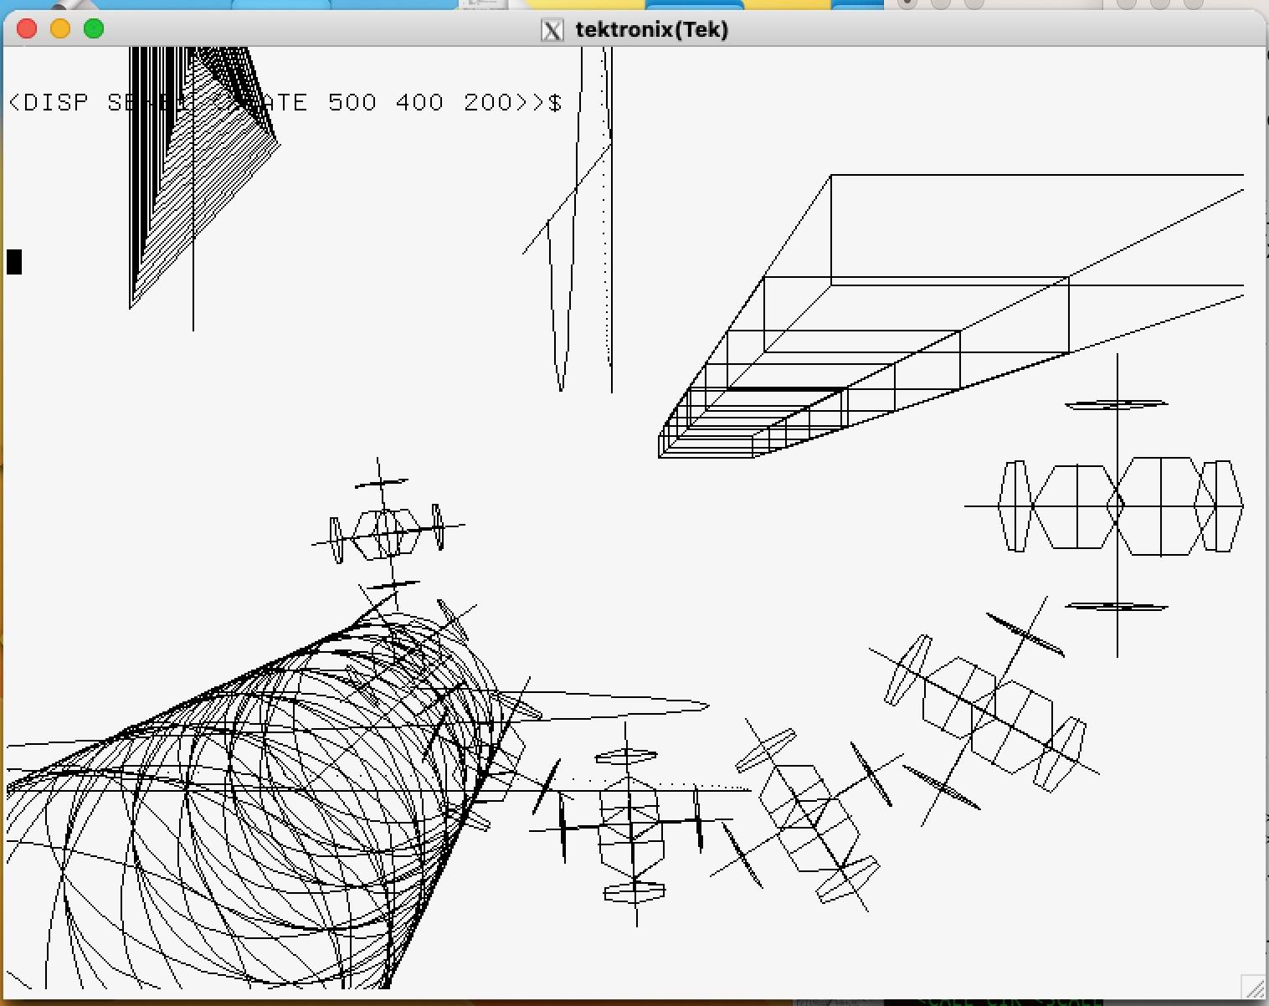Click the tektronix(Tek) window title
Viewport: 1269px width, 1006px height.
point(652,30)
